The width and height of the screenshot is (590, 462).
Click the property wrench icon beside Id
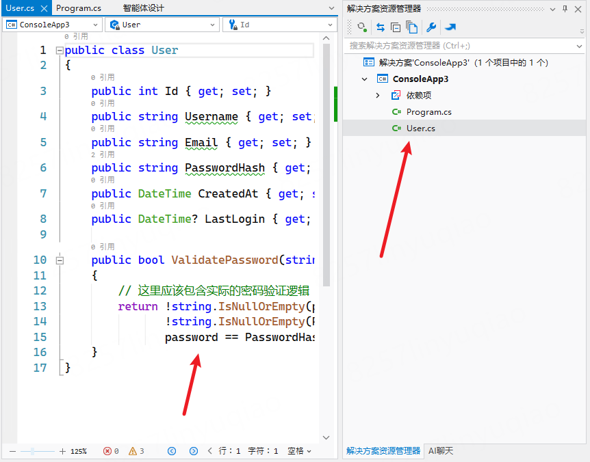click(233, 25)
